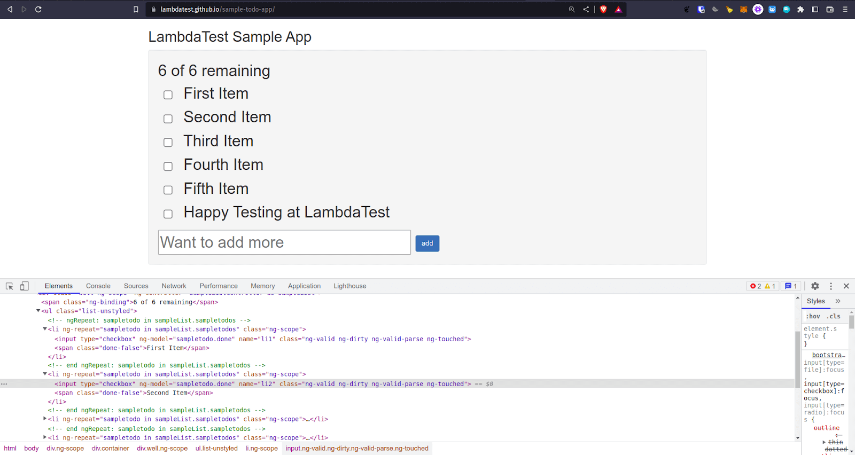Open the Network tab

[174, 286]
